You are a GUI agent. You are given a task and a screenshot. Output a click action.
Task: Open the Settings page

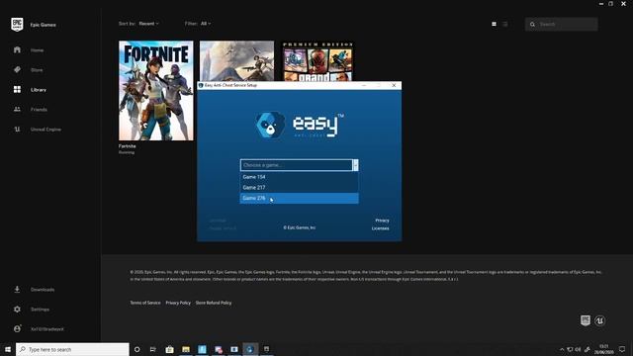click(40, 310)
